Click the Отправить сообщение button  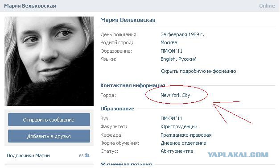(x=49, y=120)
